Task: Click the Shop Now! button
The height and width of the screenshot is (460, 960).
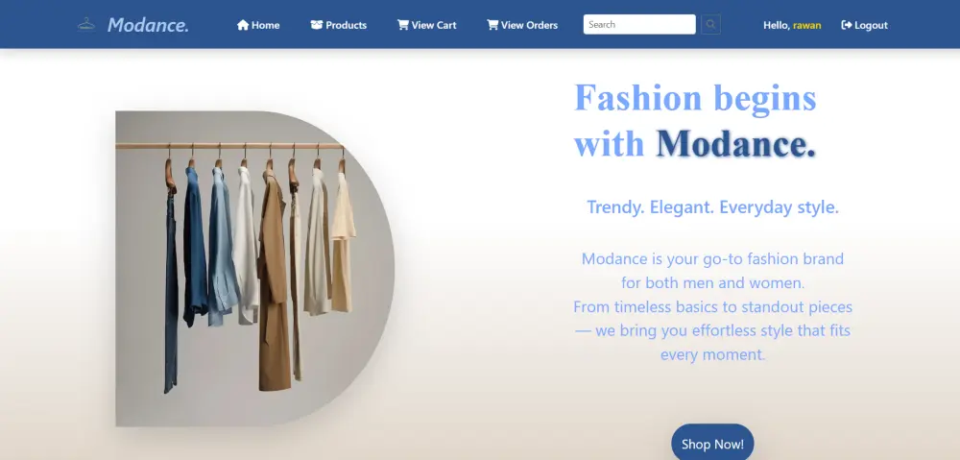Action: coord(712,444)
